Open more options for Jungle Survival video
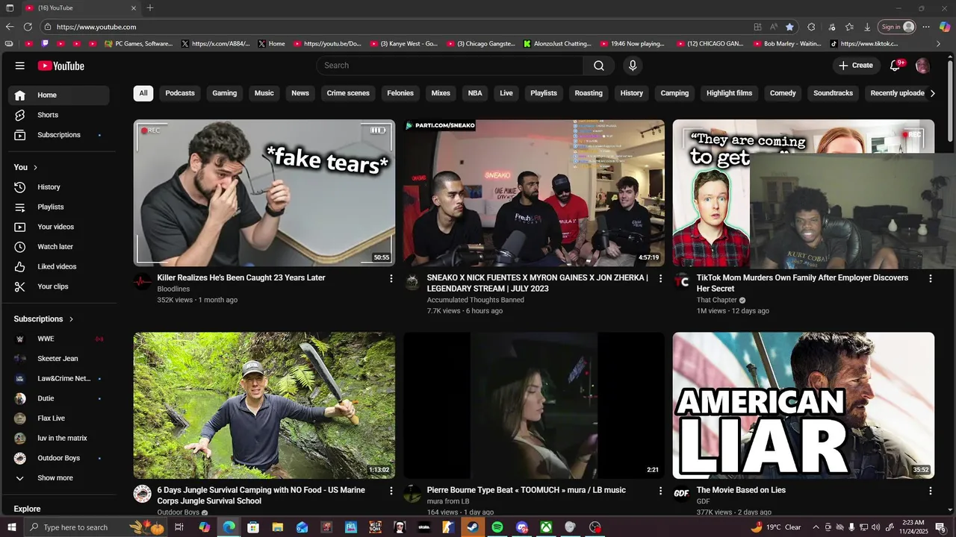Screen dimensions: 956x537 tap(391, 491)
